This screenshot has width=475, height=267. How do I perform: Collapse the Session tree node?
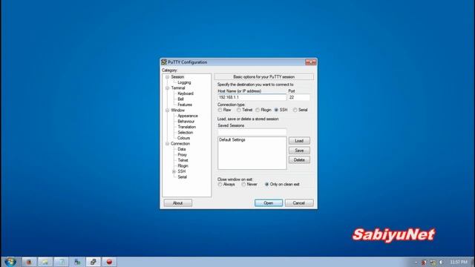167,77
